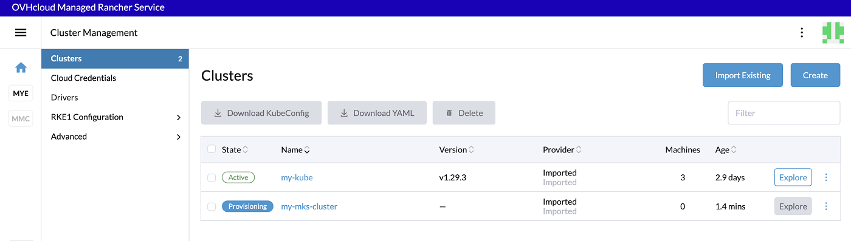
Task: Click the 2.9 days age value
Action: (x=730, y=178)
